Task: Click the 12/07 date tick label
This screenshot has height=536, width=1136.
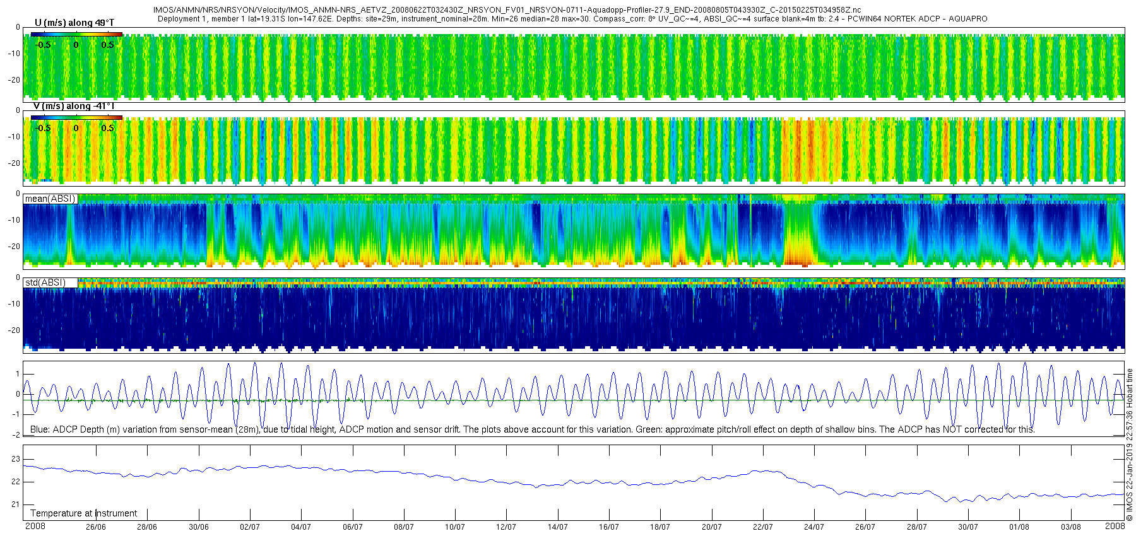Action: click(x=506, y=527)
